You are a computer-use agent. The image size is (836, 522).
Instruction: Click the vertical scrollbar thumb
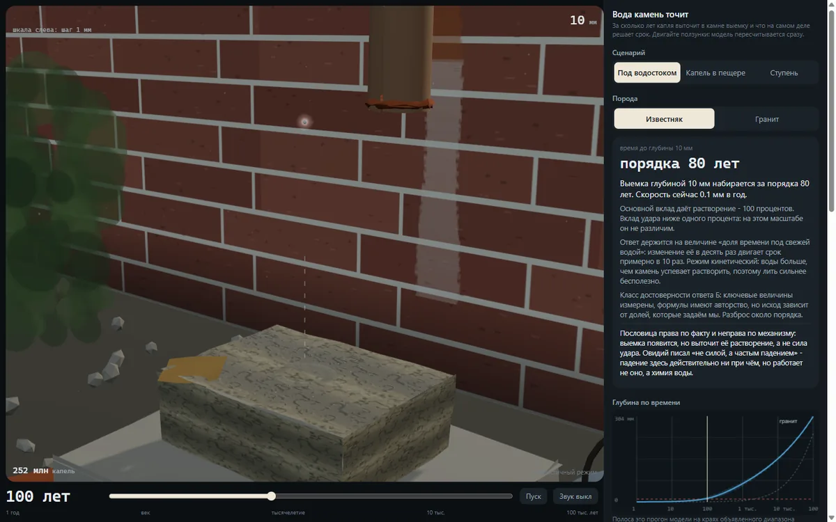click(831, 111)
